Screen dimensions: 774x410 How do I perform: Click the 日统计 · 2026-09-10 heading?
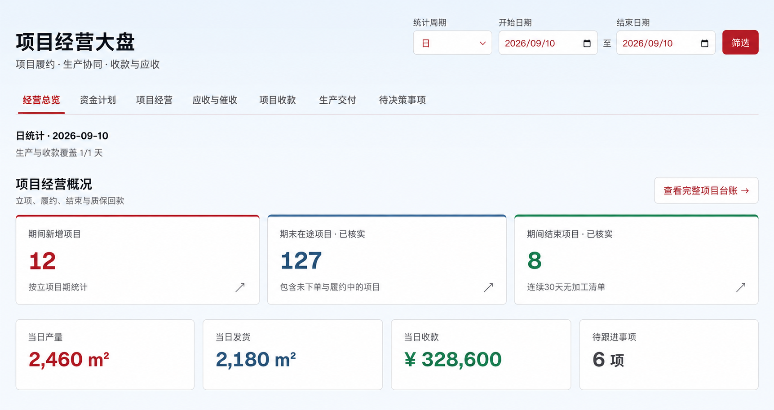[62, 136]
